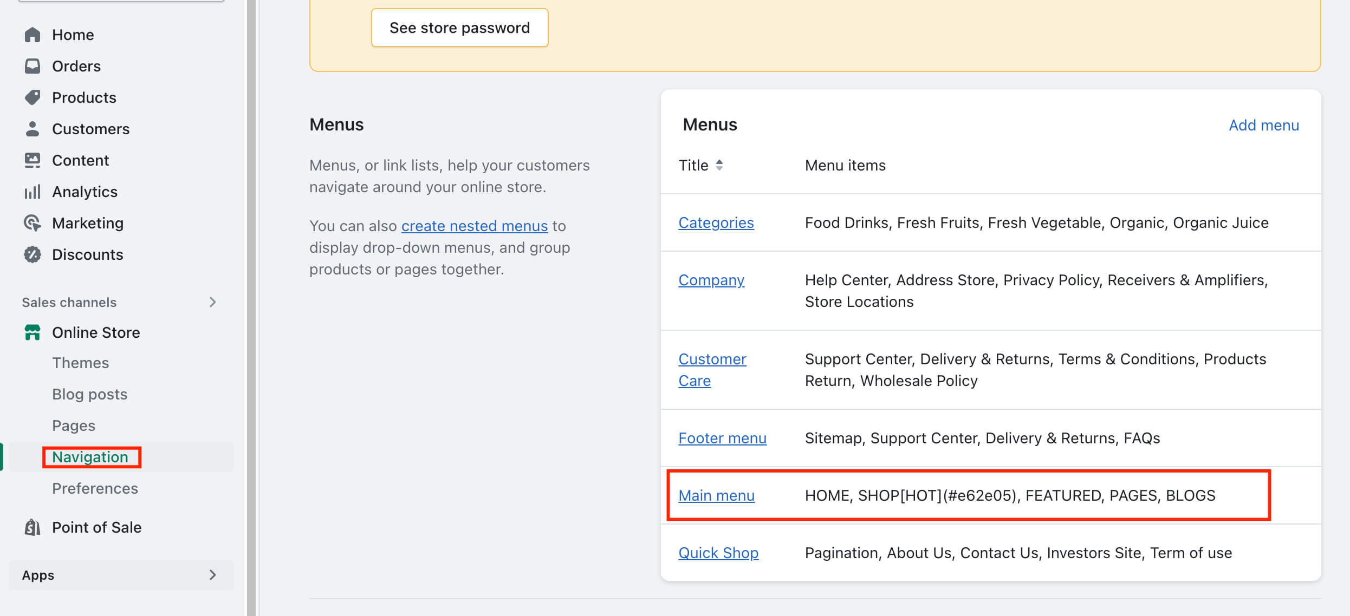Expand the Sales channels chevron
The height and width of the screenshot is (616, 1350).
(212, 302)
